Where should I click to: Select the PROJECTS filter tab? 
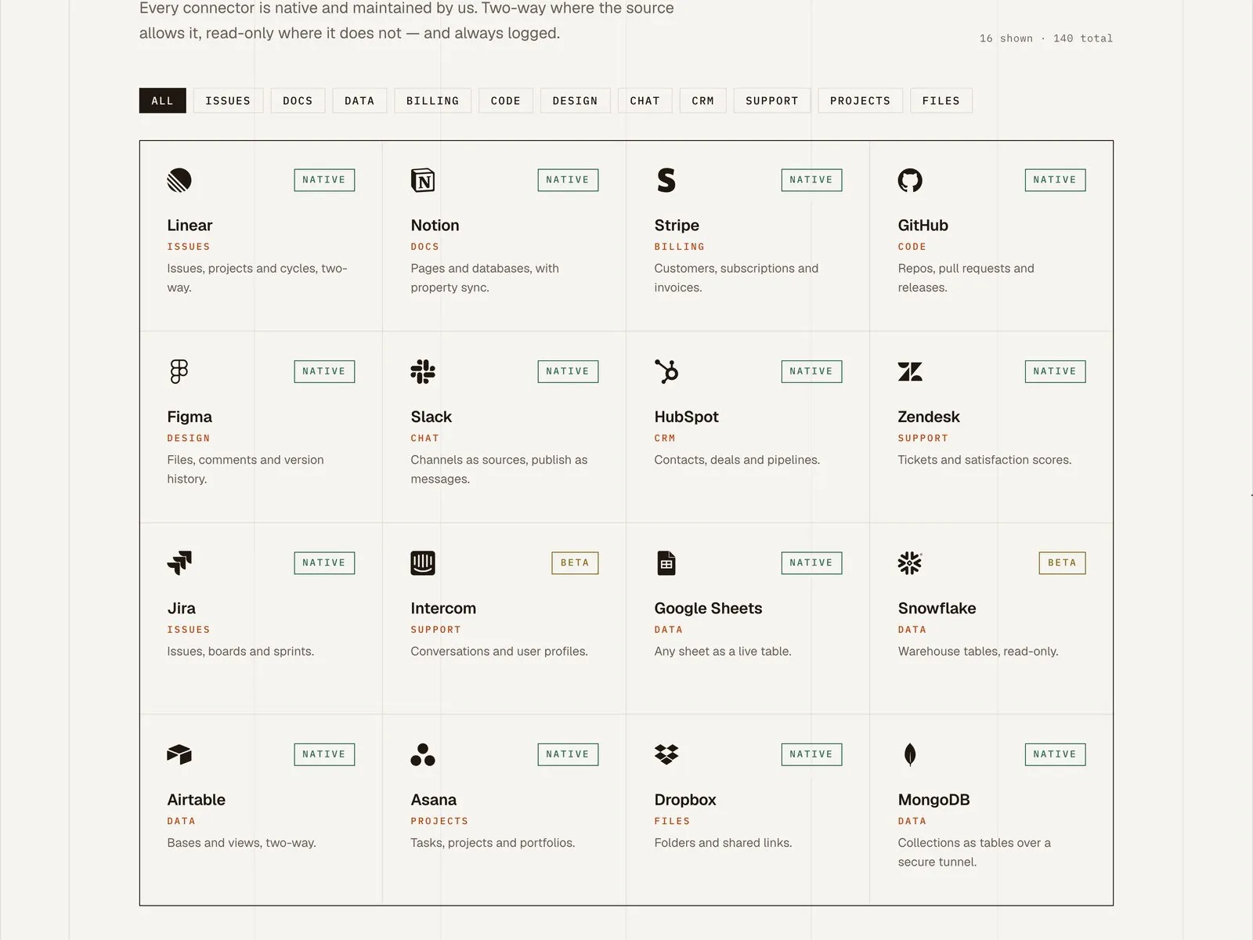[860, 100]
